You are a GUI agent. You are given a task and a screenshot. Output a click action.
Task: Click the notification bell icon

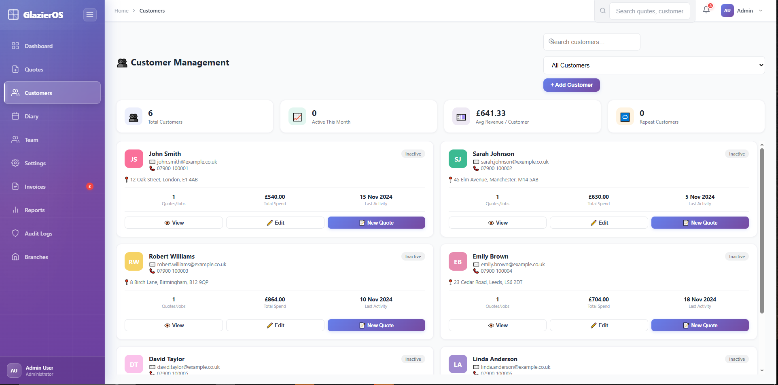pyautogui.click(x=706, y=10)
